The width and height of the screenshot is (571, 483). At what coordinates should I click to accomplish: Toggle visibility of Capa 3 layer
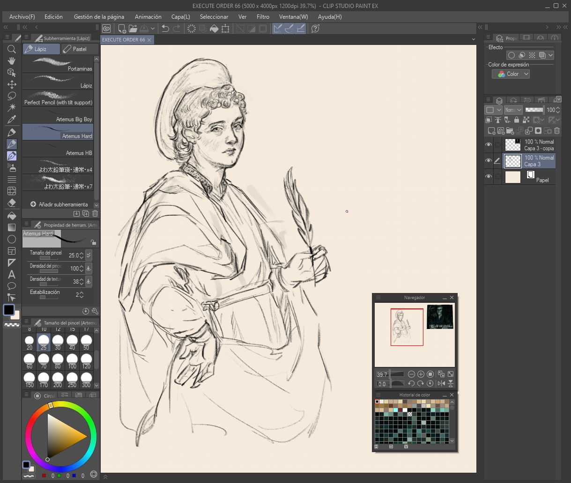(x=489, y=161)
